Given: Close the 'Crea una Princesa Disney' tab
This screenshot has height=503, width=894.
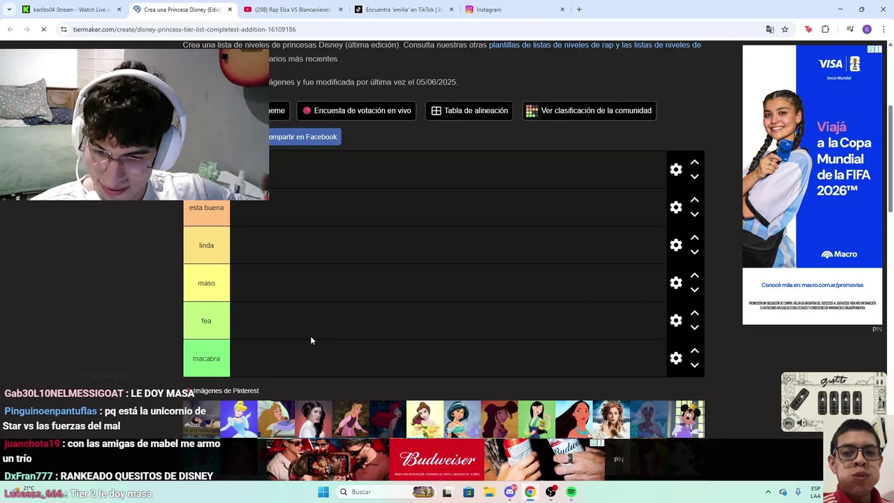Looking at the screenshot, I should [230, 10].
